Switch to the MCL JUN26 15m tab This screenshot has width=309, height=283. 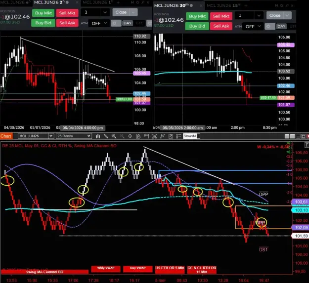pos(223,5)
